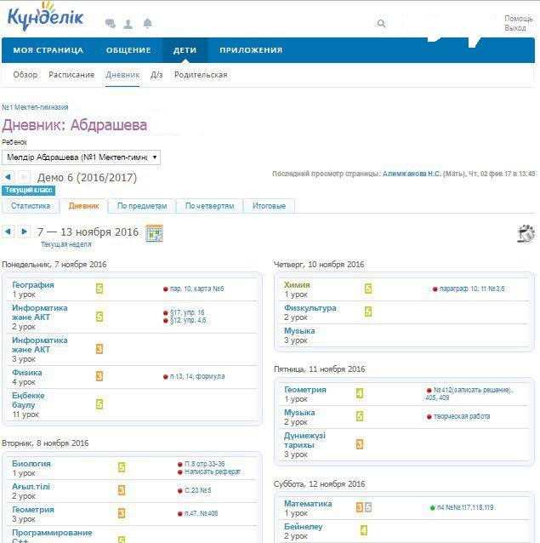Image resolution: width=540 pixels, height=543 pixels.
Task: Switch to the Статистика tab
Action: (x=31, y=206)
